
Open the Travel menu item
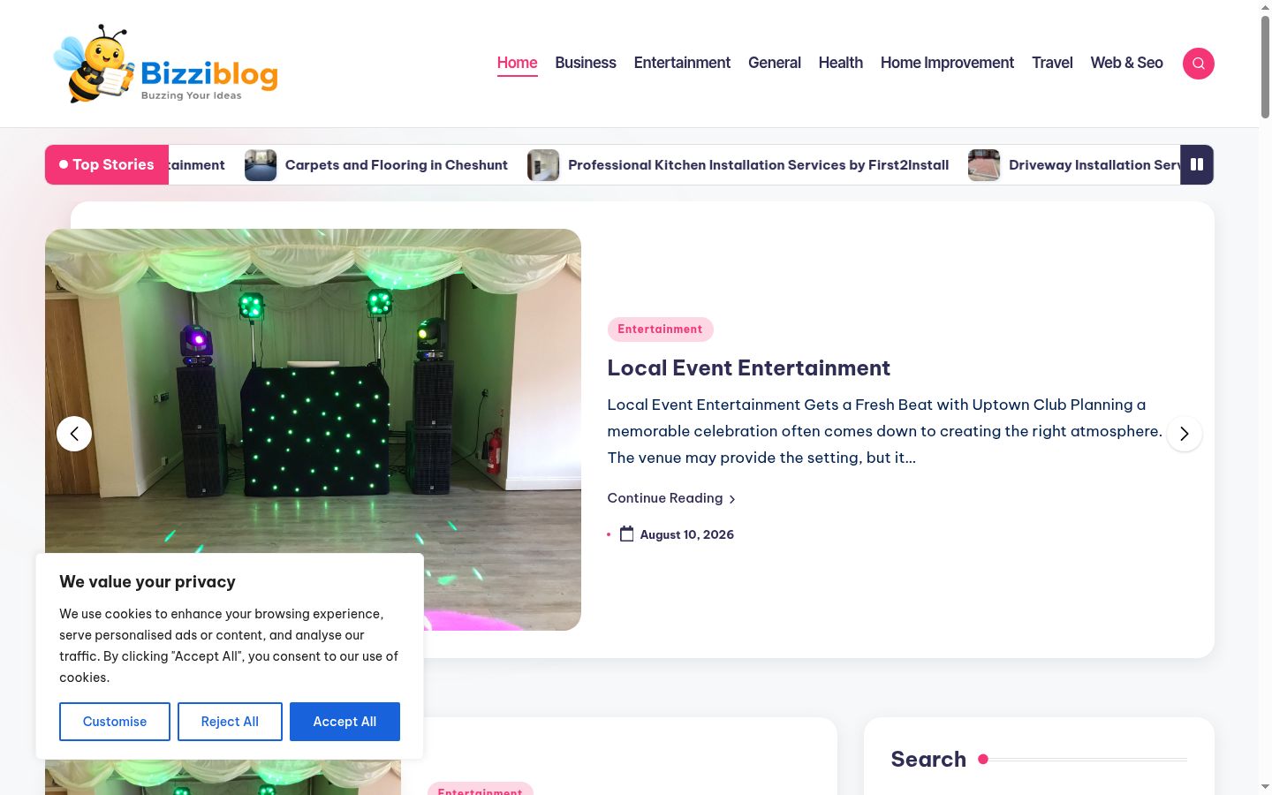click(1052, 63)
